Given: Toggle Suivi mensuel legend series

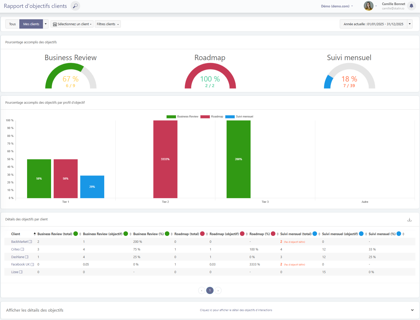Looking at the screenshot, I should 239,117.
